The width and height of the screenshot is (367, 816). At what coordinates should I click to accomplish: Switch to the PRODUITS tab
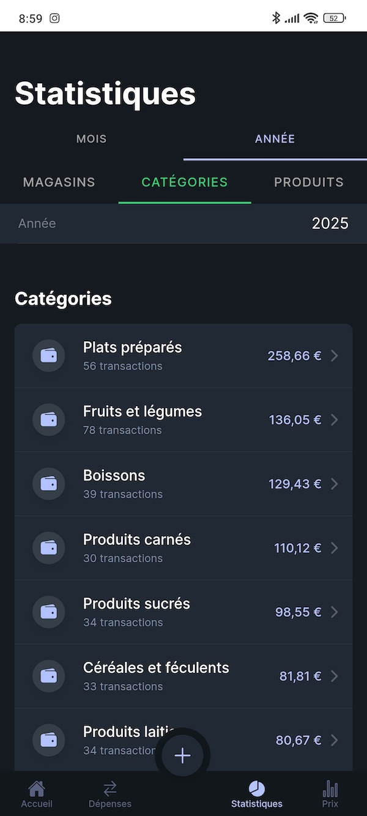point(308,182)
